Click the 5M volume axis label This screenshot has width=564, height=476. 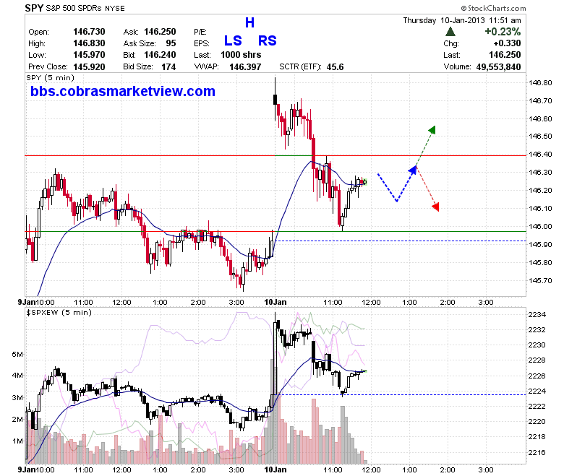tap(17, 354)
